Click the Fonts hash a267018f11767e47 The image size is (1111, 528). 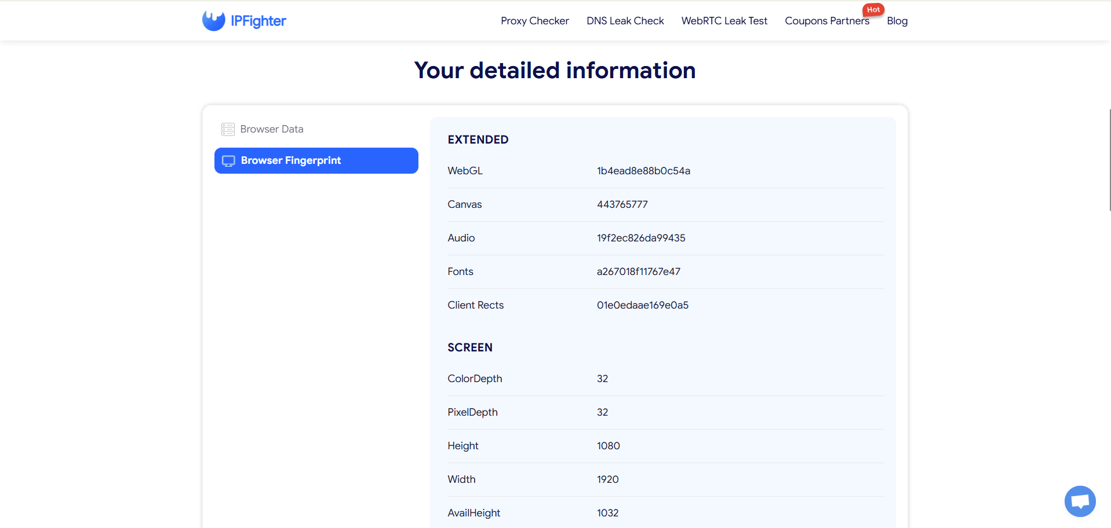click(x=639, y=272)
